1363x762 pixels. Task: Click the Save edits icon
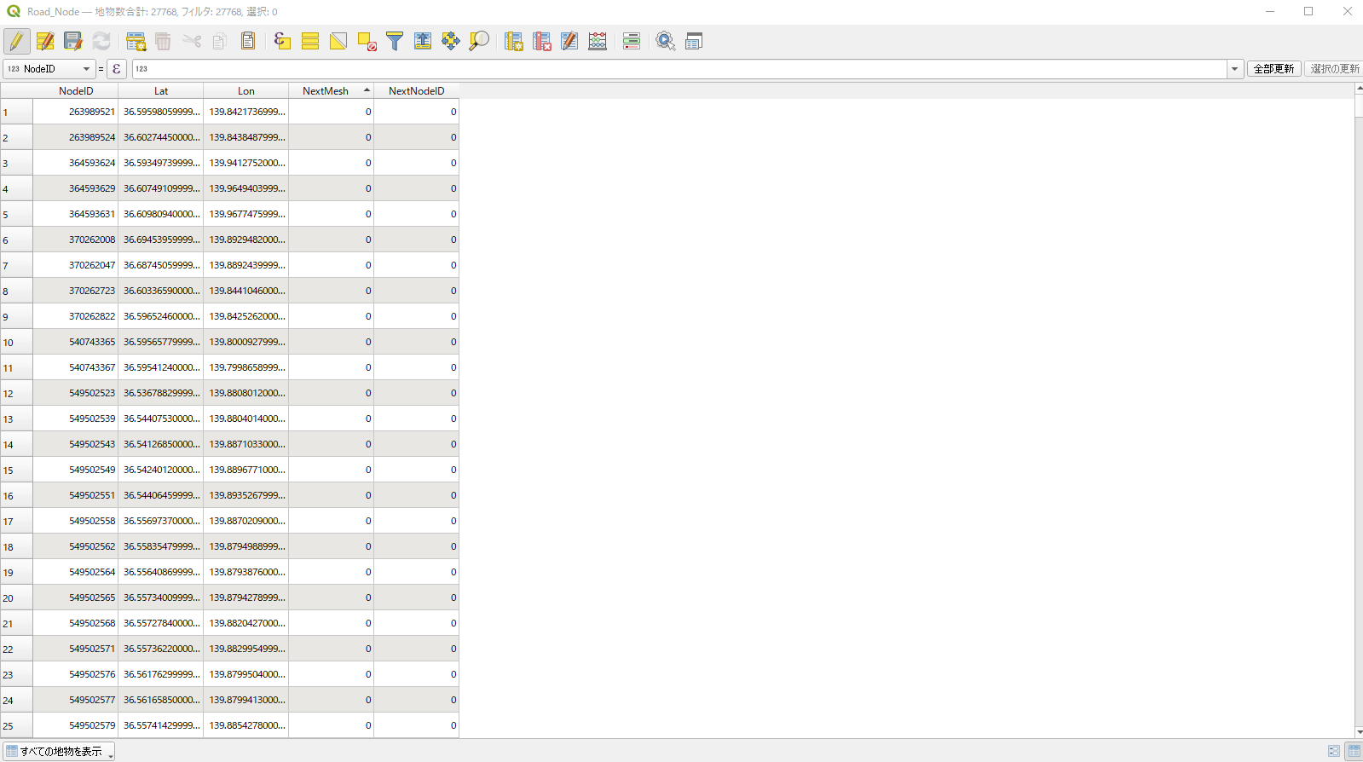[x=73, y=41]
